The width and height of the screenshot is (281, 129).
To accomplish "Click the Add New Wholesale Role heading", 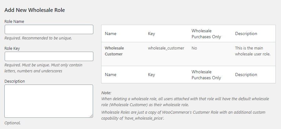I will pyautogui.click(x=34, y=10).
